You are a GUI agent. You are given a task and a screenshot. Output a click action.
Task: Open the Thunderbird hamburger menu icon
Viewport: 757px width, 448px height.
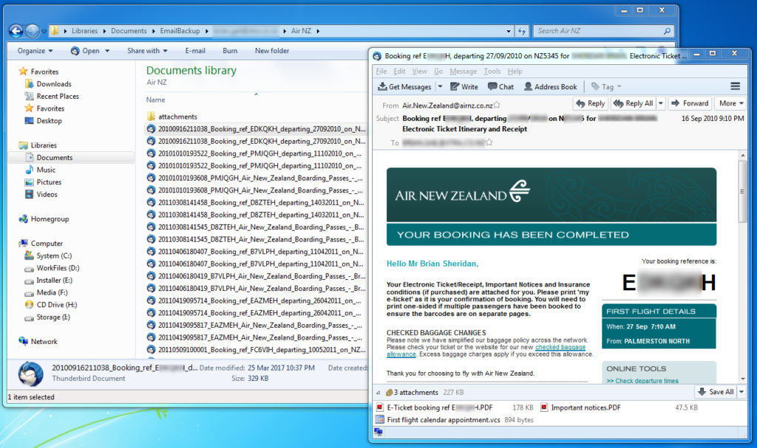point(736,86)
